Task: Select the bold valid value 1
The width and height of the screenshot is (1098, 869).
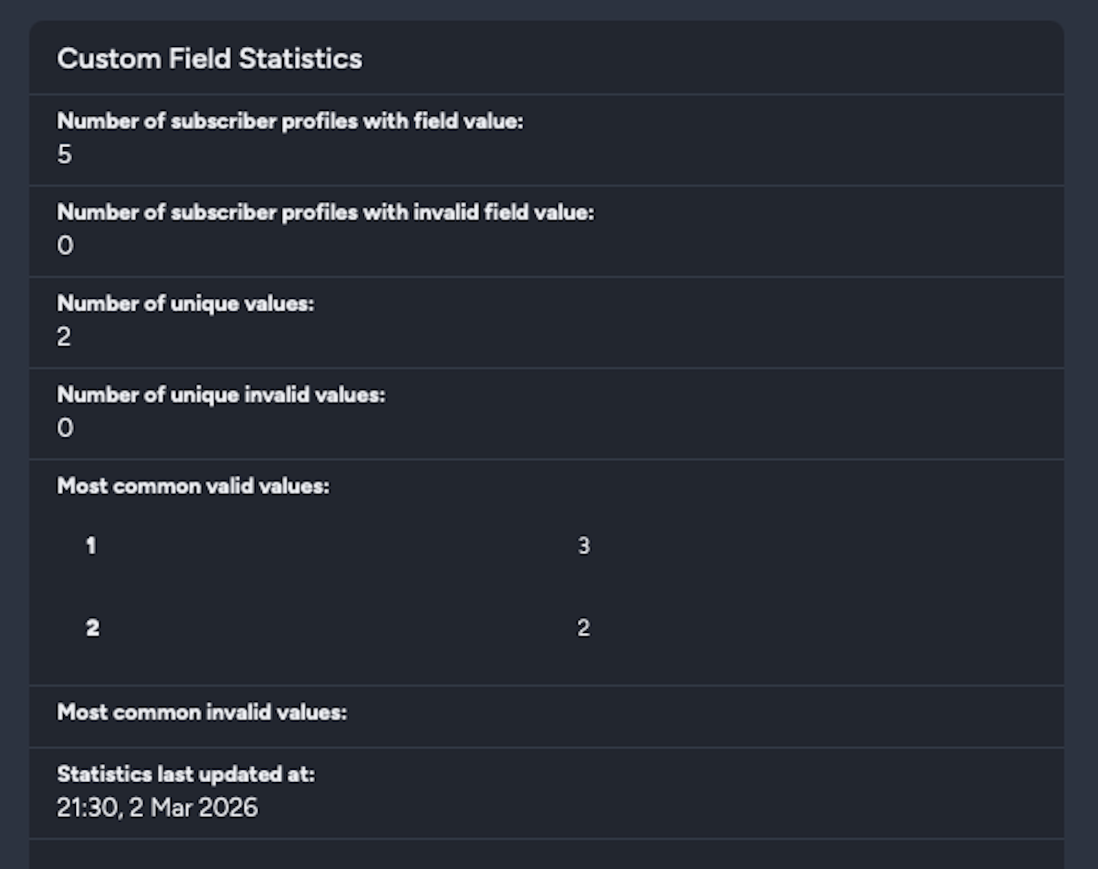Action: (x=91, y=545)
